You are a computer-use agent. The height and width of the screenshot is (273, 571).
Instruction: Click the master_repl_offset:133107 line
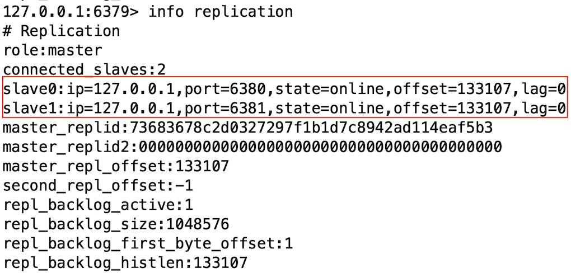(x=116, y=166)
